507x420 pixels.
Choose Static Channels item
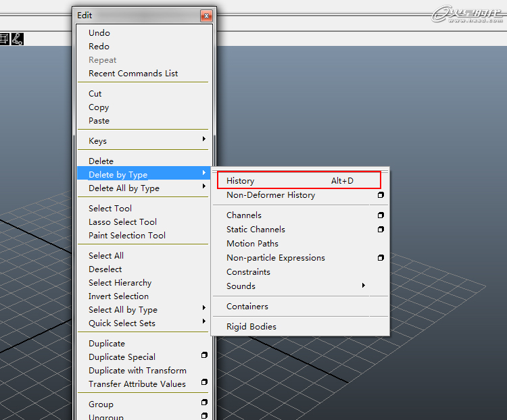256,230
